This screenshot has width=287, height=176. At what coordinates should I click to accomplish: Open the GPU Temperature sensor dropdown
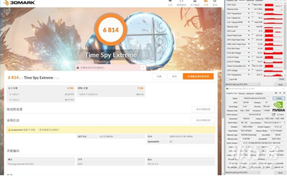pos(249,13)
